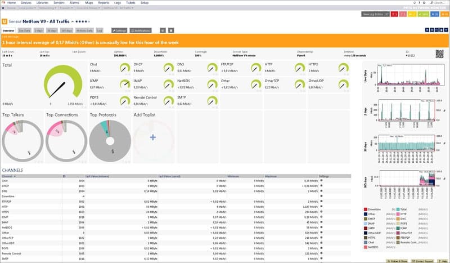Switch to the 2 days tab
This screenshot has height=263, width=450.
click(x=39, y=30)
